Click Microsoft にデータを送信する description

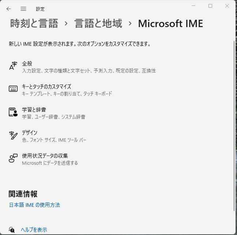(50, 163)
